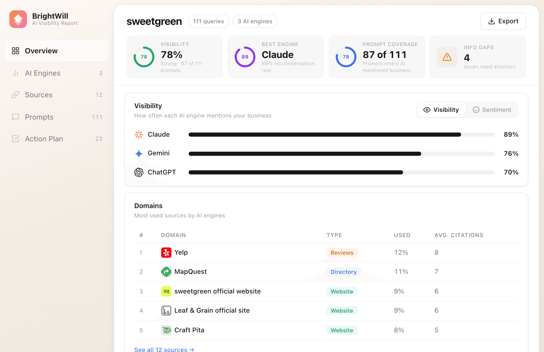
Task: Open the Overview section
Action: [x=57, y=51]
